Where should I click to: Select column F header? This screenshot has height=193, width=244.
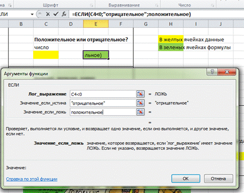tap(121, 24)
